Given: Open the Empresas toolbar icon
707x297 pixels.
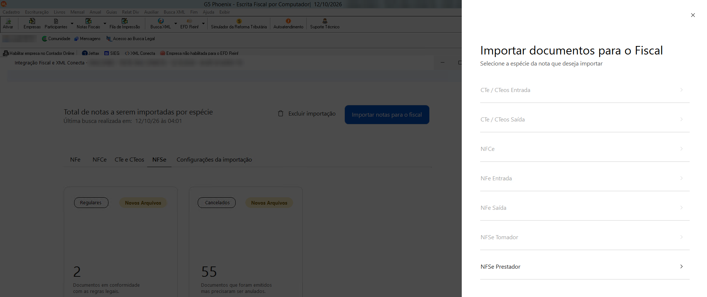Looking at the screenshot, I should pyautogui.click(x=32, y=24).
